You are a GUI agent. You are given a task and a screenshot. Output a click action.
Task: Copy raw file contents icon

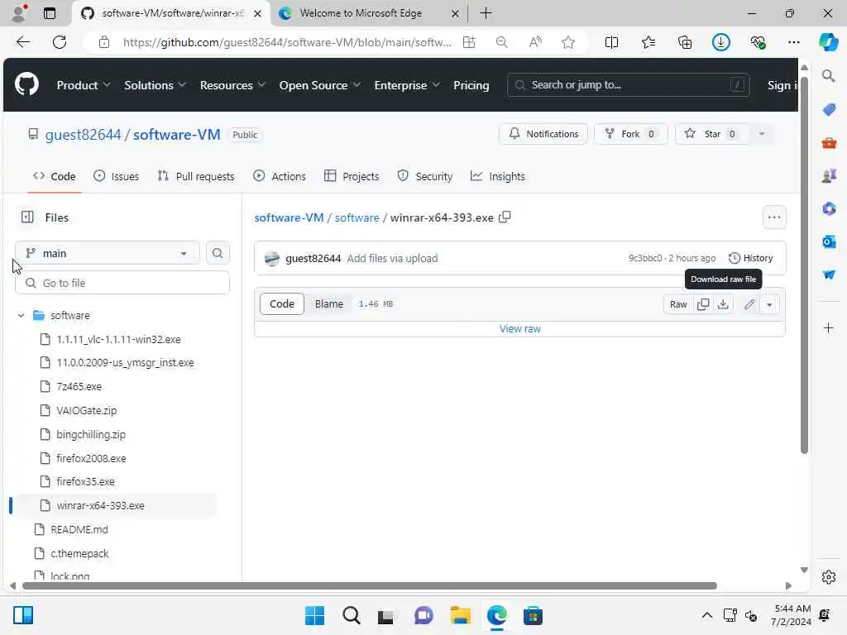[703, 304]
